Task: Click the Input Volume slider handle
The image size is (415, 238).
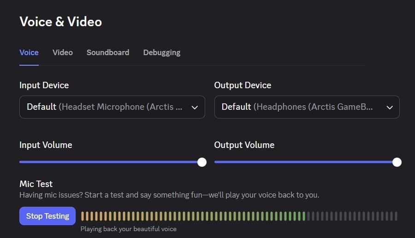Action: (202, 162)
